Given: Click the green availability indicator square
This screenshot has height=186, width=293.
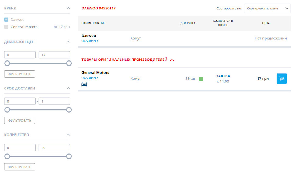Looking at the screenshot, I should pyautogui.click(x=201, y=79).
